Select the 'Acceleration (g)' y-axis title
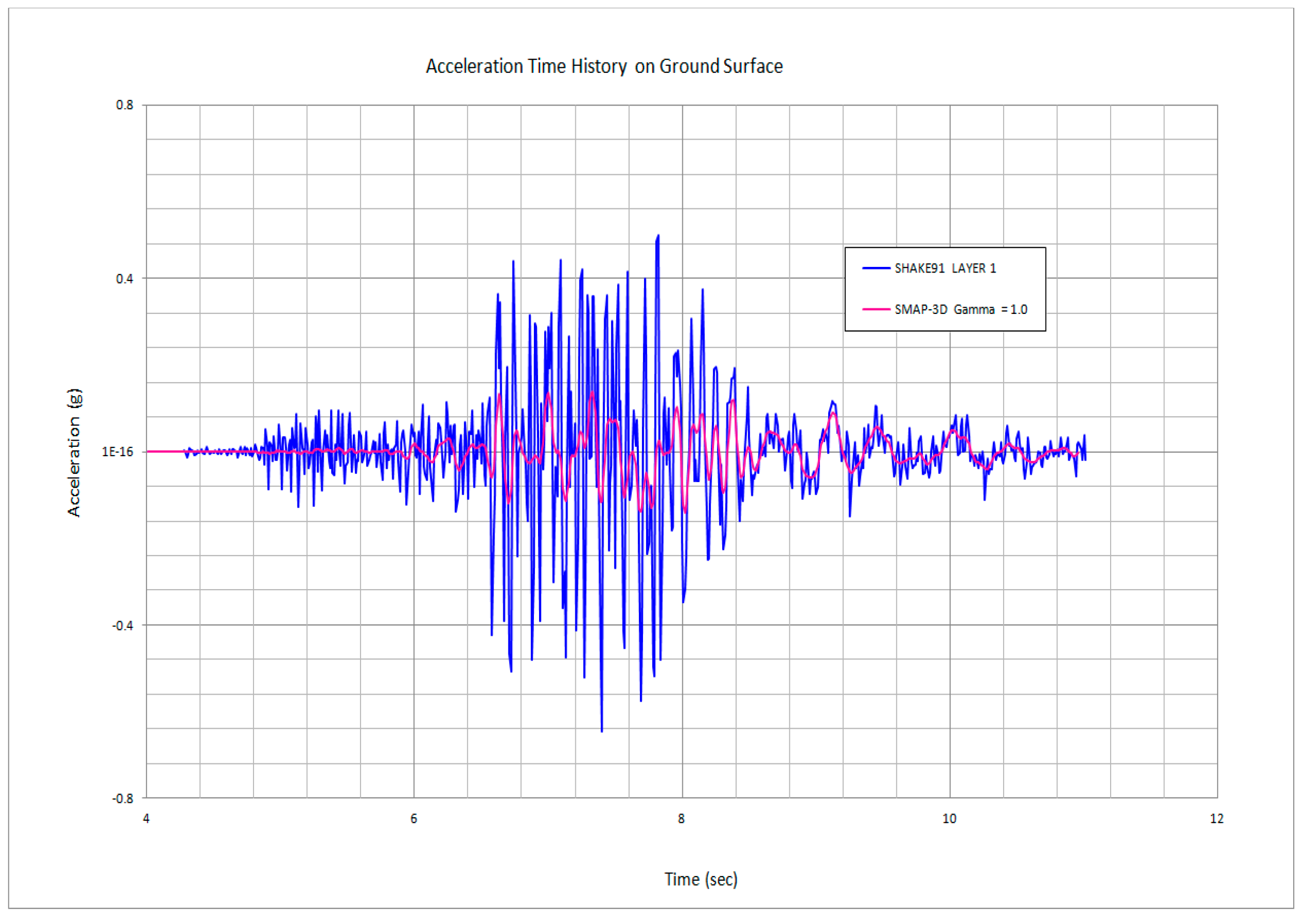1300x916 pixels. [74, 453]
